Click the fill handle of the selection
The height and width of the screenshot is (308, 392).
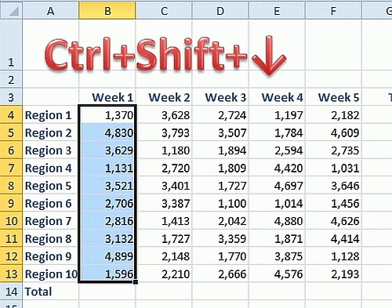136,282
